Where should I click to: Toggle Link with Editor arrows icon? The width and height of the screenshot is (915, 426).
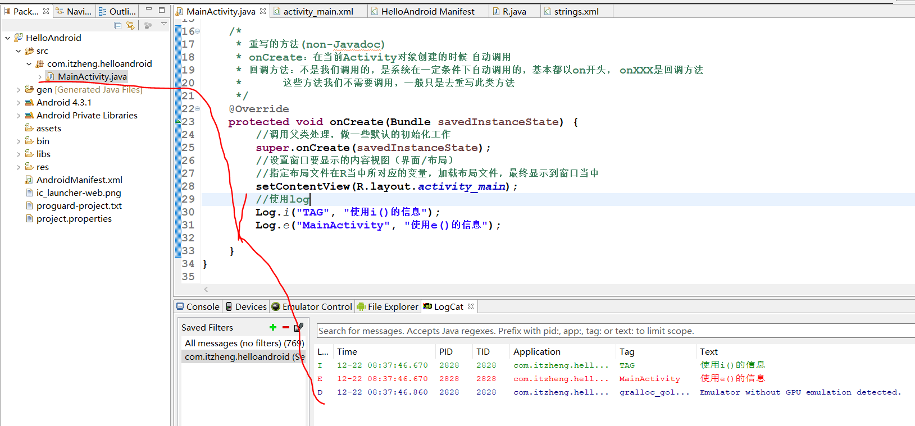pos(130,25)
